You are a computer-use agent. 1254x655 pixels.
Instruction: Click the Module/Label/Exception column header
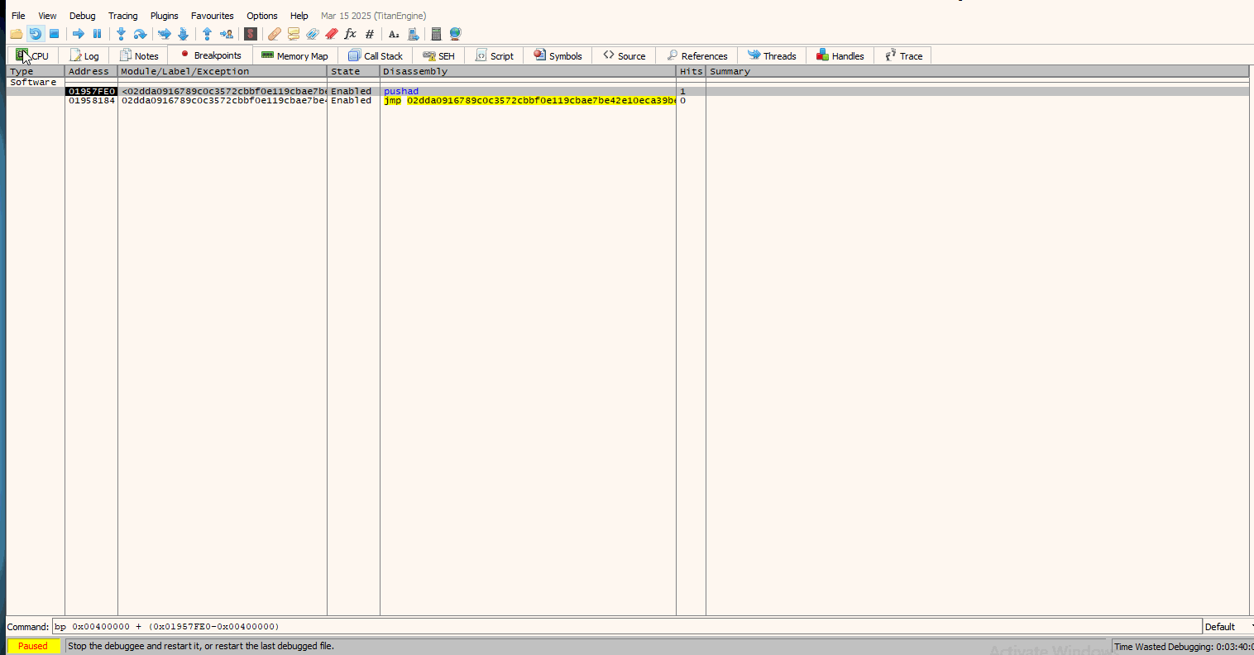click(x=223, y=71)
